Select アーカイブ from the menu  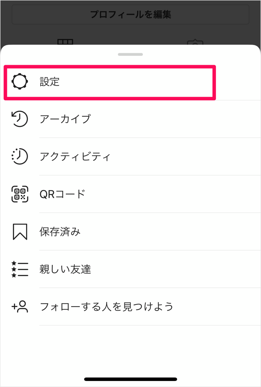[65, 119]
